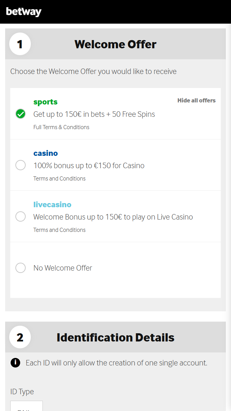
Task: Select the casino offer radio button
Action: (21, 165)
